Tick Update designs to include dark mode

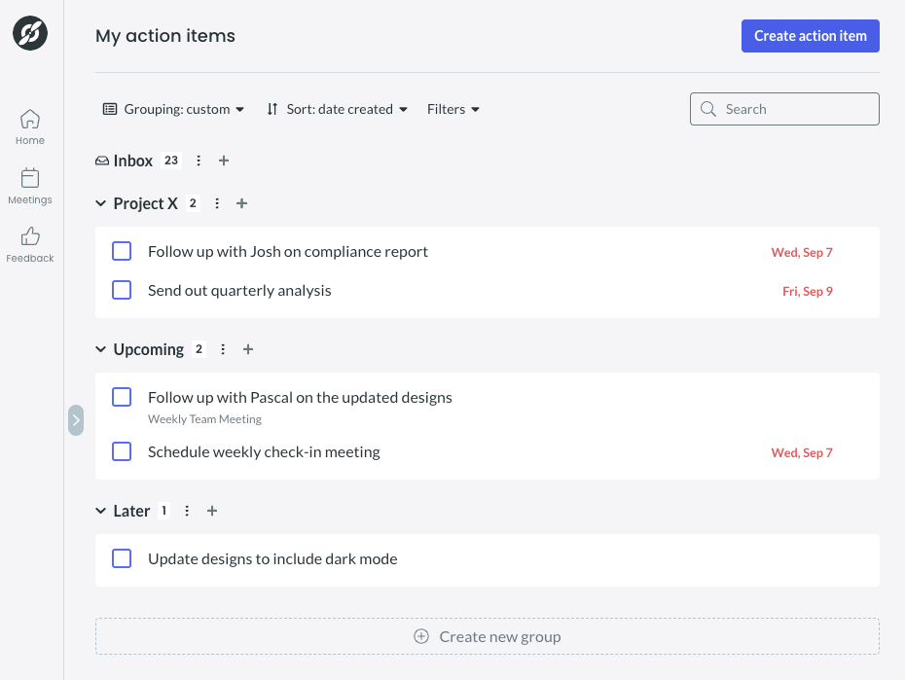(122, 558)
